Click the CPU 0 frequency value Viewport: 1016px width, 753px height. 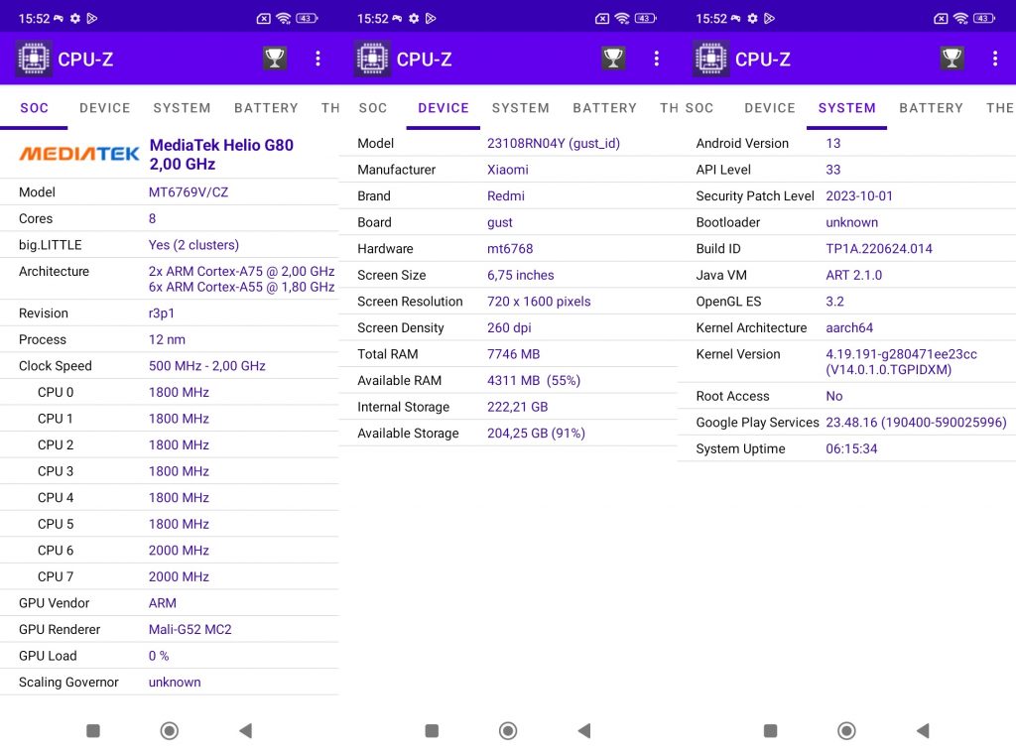click(x=179, y=393)
